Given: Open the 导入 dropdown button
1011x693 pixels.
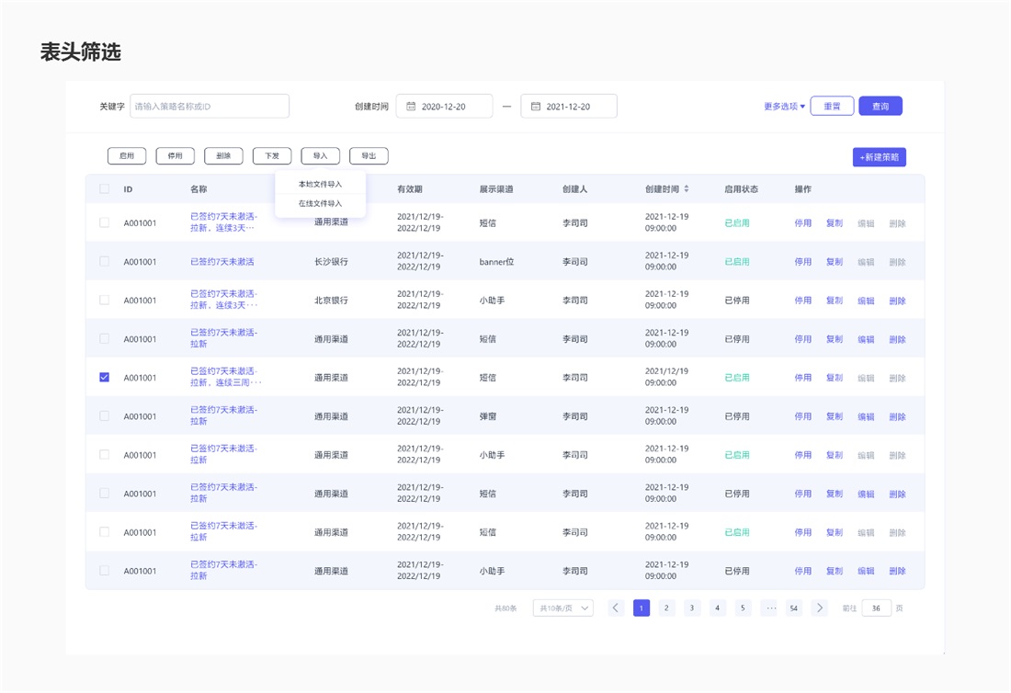Looking at the screenshot, I should [321, 156].
